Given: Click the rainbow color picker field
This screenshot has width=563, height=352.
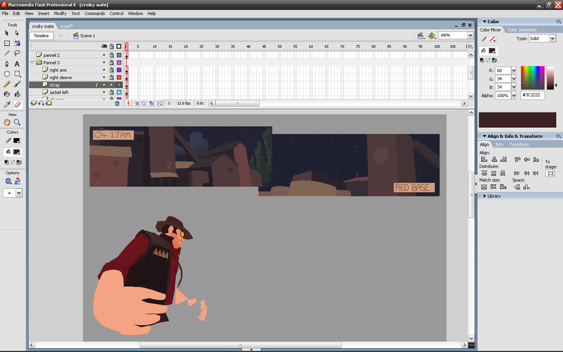Looking at the screenshot, I should coord(532,78).
